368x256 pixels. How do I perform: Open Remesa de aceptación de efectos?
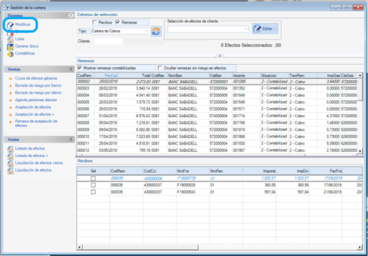point(36,123)
